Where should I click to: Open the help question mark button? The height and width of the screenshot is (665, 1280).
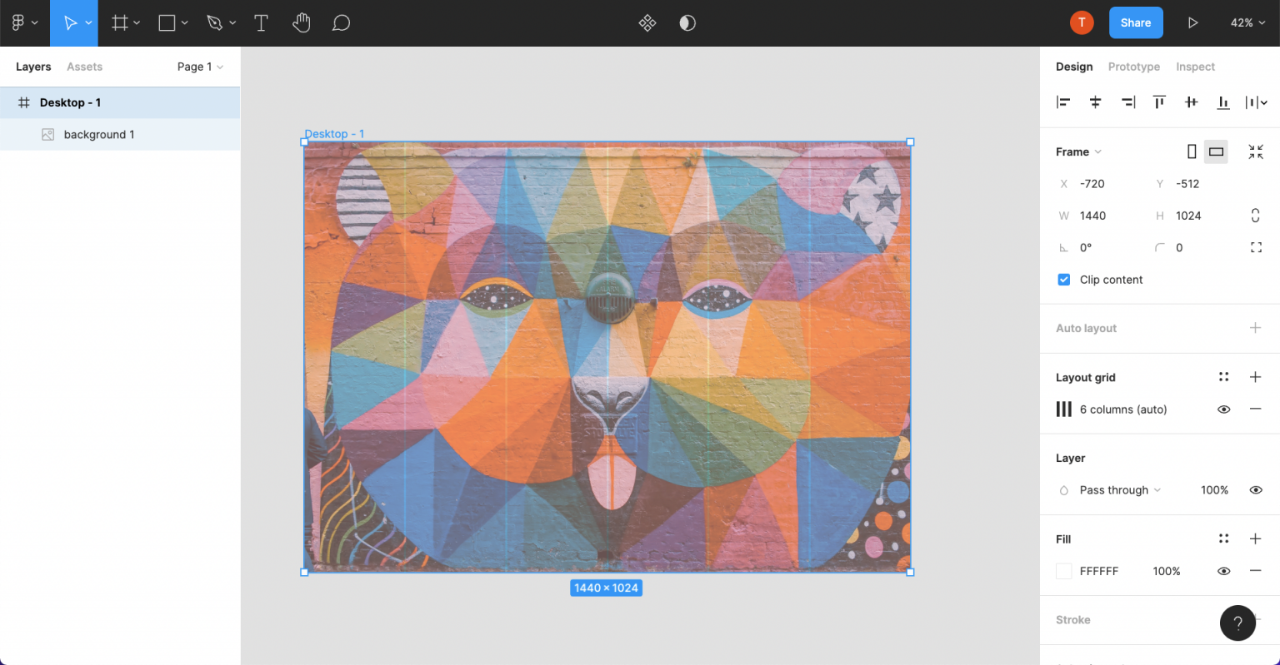pyautogui.click(x=1237, y=623)
